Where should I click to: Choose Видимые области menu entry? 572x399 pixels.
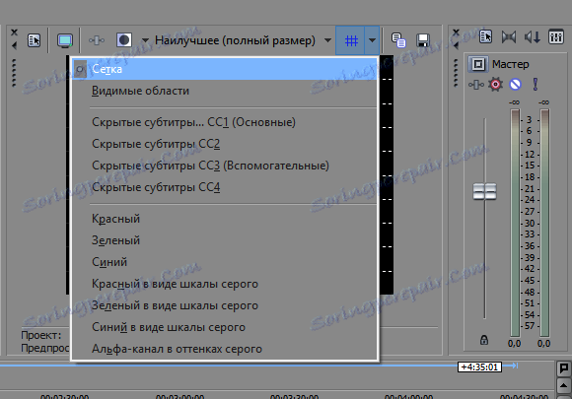224,91
